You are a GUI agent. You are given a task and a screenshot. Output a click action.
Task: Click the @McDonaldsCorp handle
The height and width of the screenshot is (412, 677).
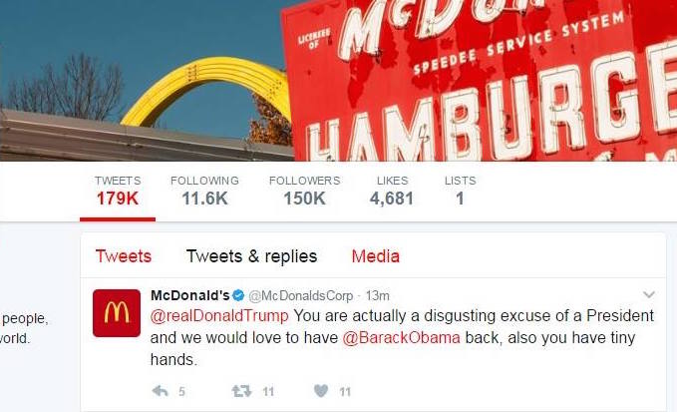pos(300,296)
